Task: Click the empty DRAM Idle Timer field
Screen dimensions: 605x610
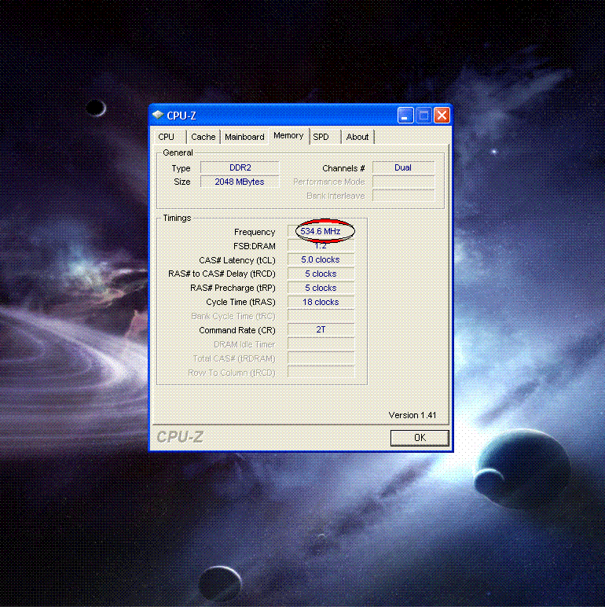Action: pyautogui.click(x=321, y=344)
